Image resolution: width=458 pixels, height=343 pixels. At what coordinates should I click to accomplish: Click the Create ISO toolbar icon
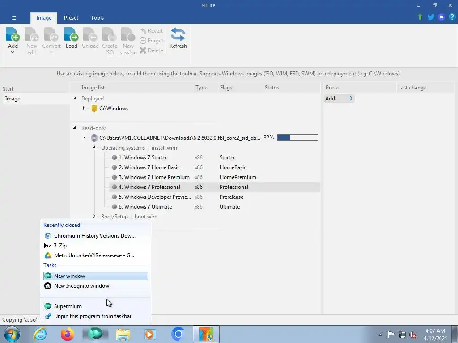pyautogui.click(x=109, y=34)
